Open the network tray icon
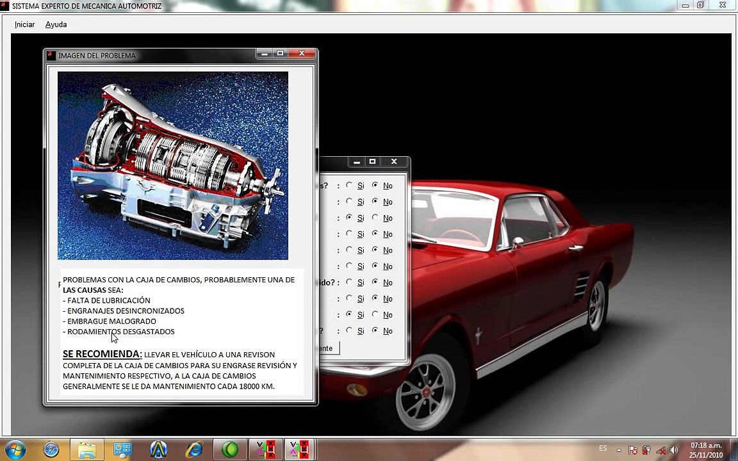 point(661,450)
